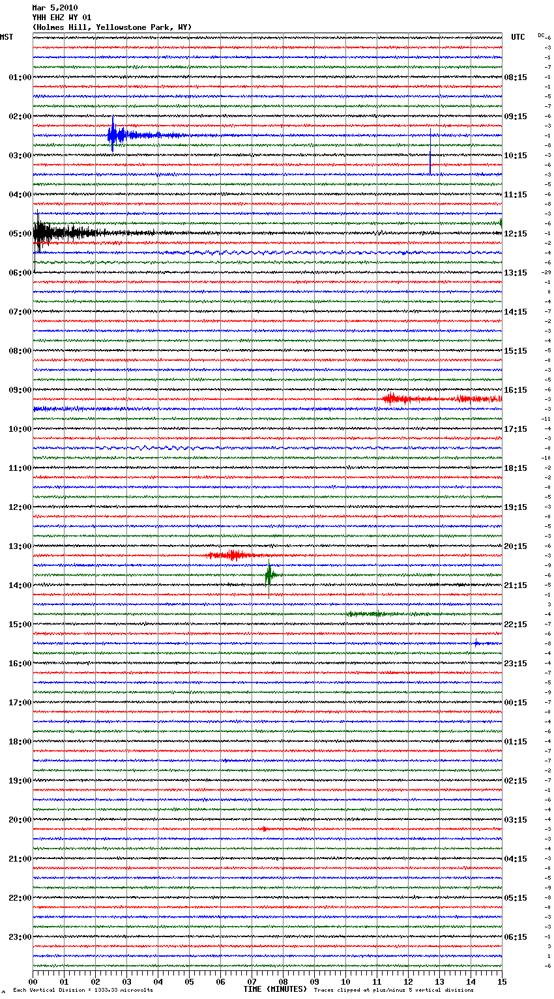Select the station code "YHH EHZ WY 01"
This screenshot has width=554, height=999.
click(x=62, y=18)
